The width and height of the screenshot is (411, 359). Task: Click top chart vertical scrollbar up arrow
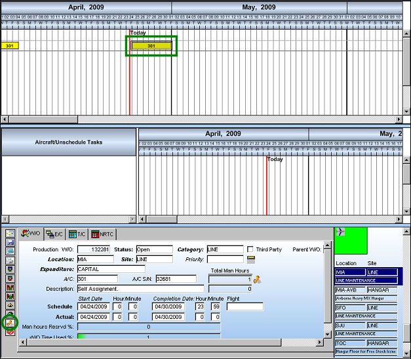pos(406,33)
